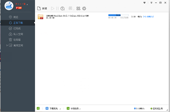Viewport: 170px width, 112px height.
Task: Click the circled number one priority icon
Action: (63, 8)
